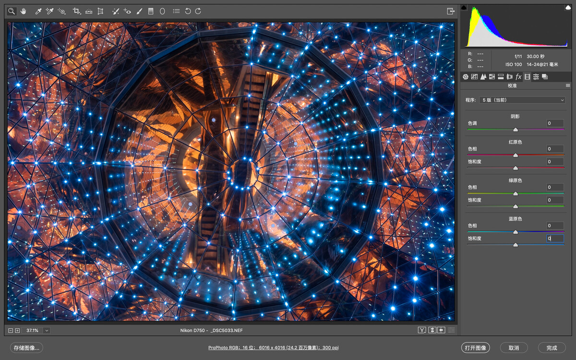The height and width of the screenshot is (360, 576).
Task: Open ProPhoto RGB workflow options link
Action: (274, 348)
